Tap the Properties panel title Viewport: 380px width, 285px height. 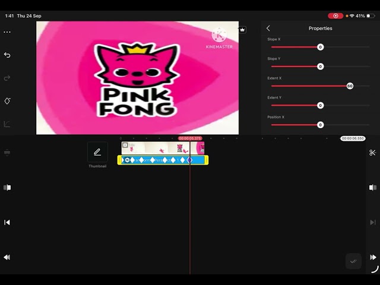click(321, 28)
